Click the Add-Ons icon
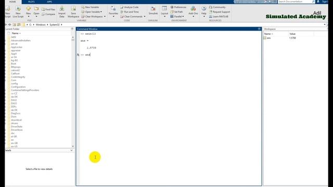333x187 pixels. (x=193, y=8)
